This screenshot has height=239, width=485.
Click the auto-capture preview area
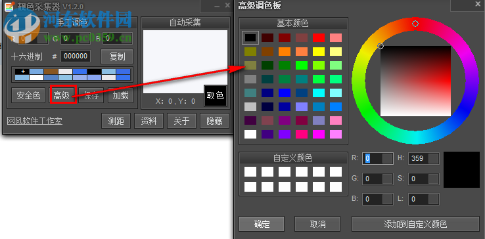[185, 62]
